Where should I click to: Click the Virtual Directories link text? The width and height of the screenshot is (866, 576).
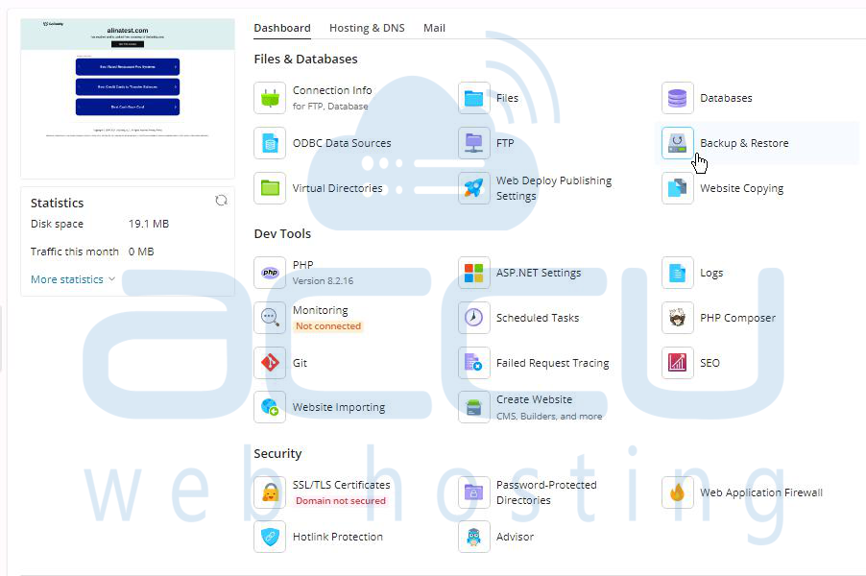(337, 188)
